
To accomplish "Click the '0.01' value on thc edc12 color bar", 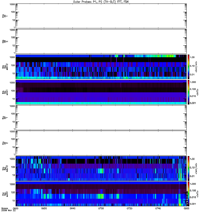I will coord(192,176).
